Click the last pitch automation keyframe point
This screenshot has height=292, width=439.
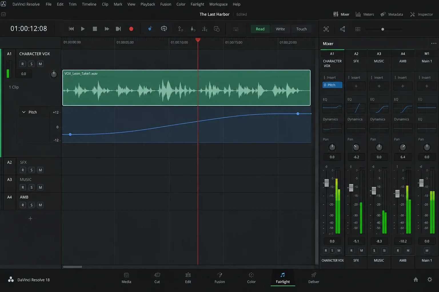[298, 114]
